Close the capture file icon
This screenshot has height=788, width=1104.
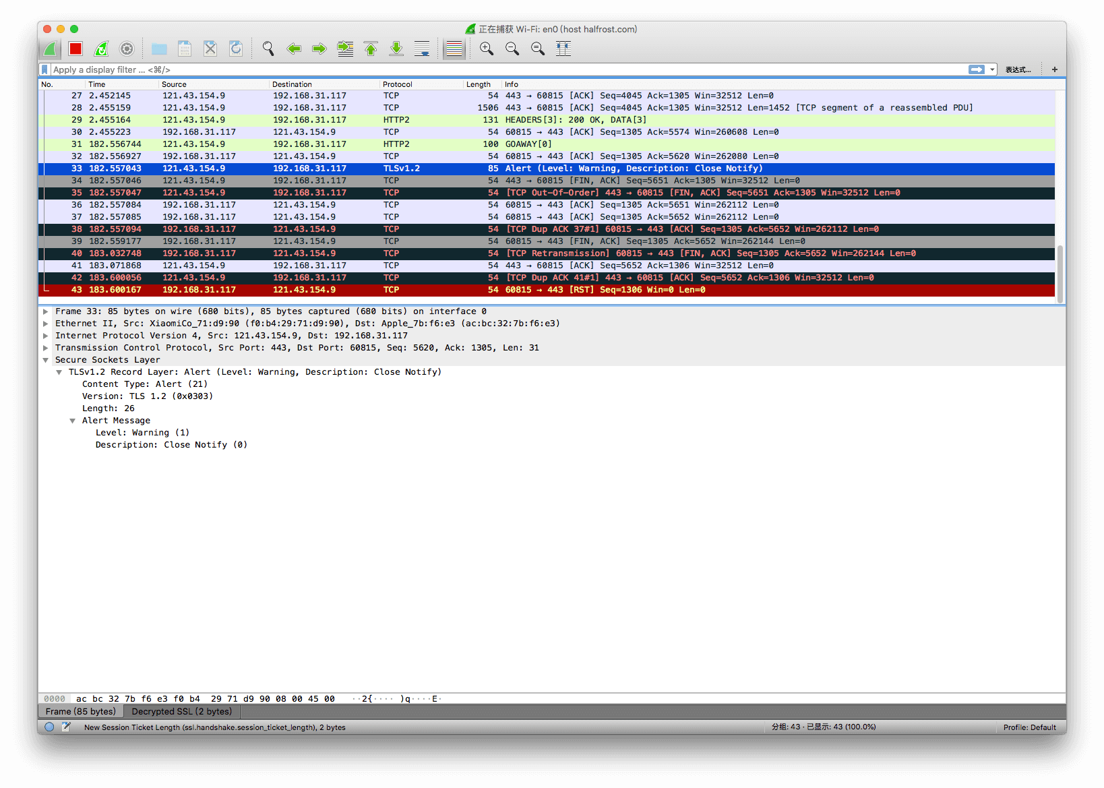point(210,49)
